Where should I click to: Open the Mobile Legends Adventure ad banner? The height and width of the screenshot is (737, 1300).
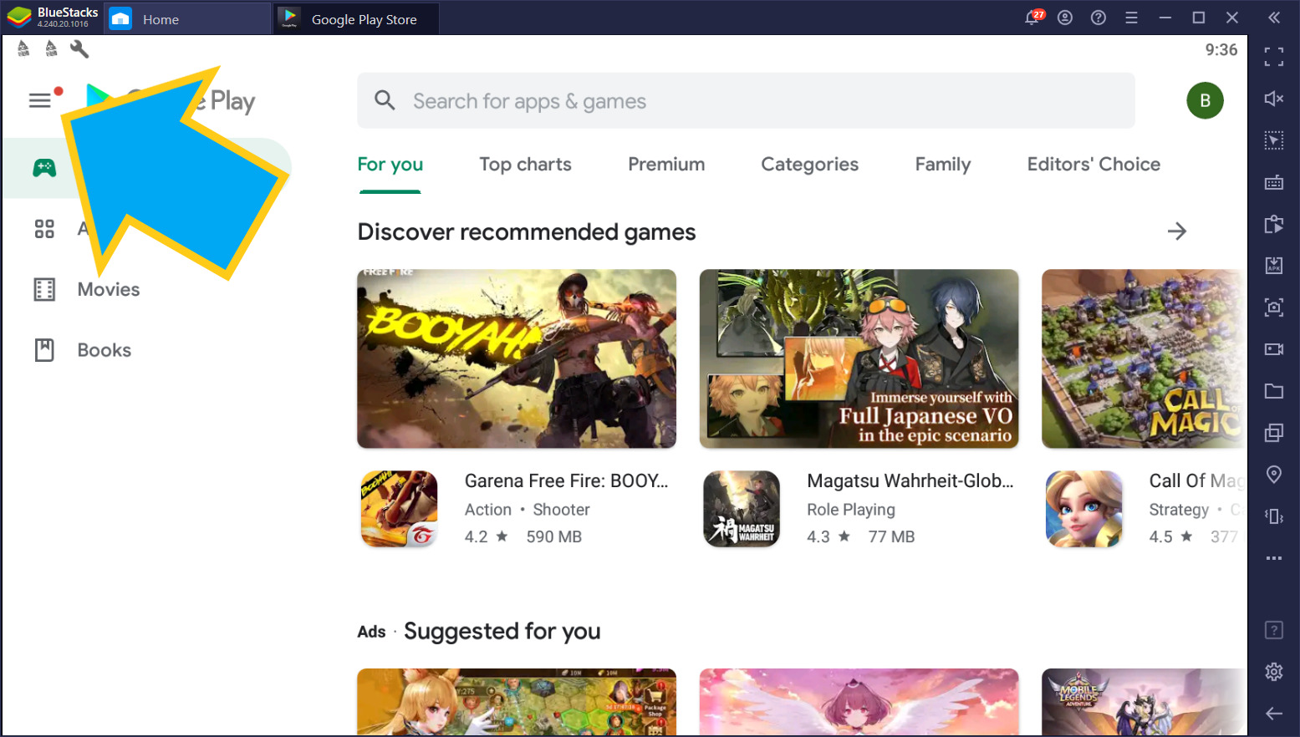1144,701
